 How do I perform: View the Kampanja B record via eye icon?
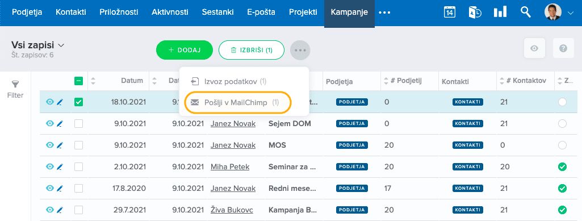(x=50, y=210)
